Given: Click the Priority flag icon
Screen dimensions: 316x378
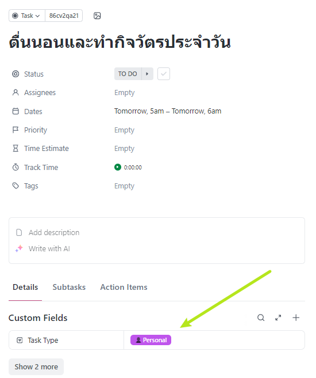Looking at the screenshot, I should [16, 130].
